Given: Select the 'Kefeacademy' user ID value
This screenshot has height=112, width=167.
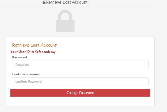Looking at the screenshot, I should pos(45,52).
